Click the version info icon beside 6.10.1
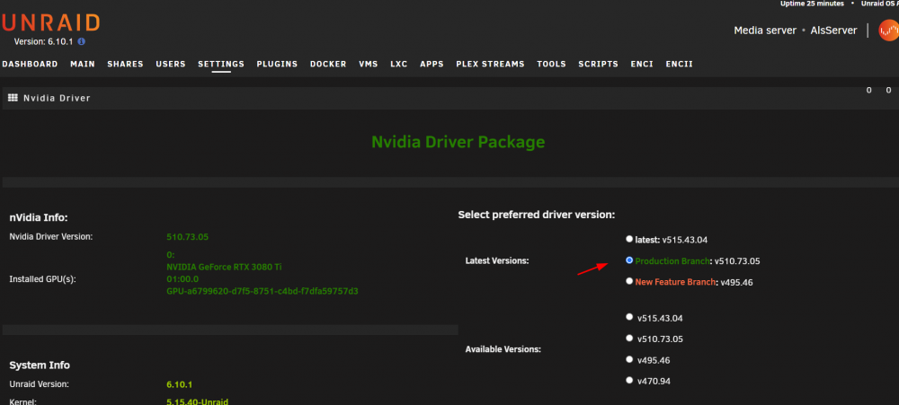The image size is (899, 405). pyautogui.click(x=82, y=42)
